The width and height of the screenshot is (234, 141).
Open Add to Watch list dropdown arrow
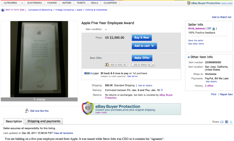[153, 65]
